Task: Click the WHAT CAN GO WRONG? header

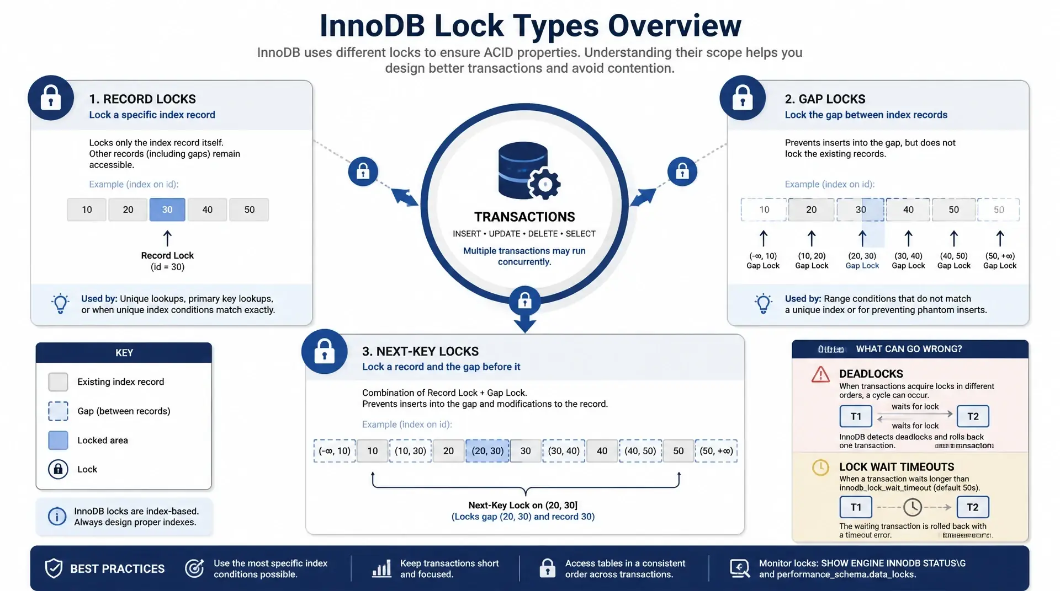Action: (x=910, y=349)
